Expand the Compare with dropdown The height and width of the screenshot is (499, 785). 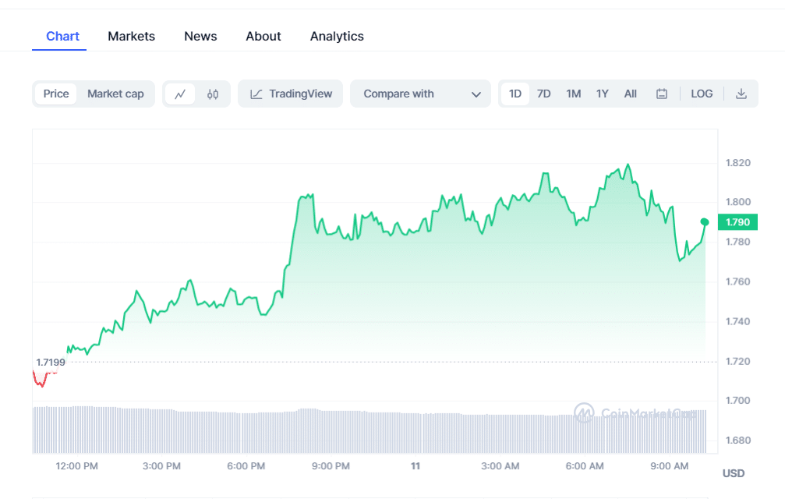420,94
